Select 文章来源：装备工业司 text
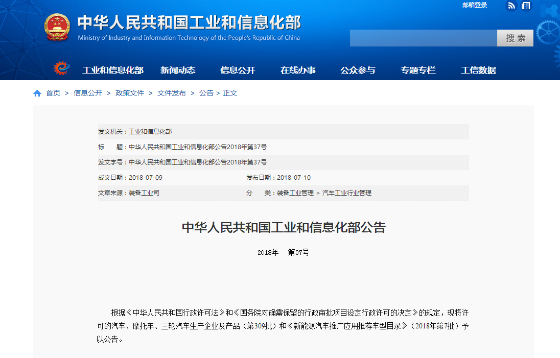The width and height of the screenshot is (560, 358). tap(129, 193)
